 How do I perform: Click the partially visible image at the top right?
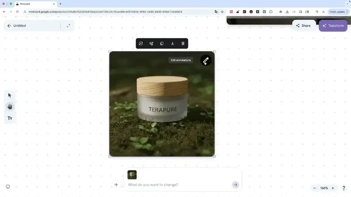click(x=260, y=20)
